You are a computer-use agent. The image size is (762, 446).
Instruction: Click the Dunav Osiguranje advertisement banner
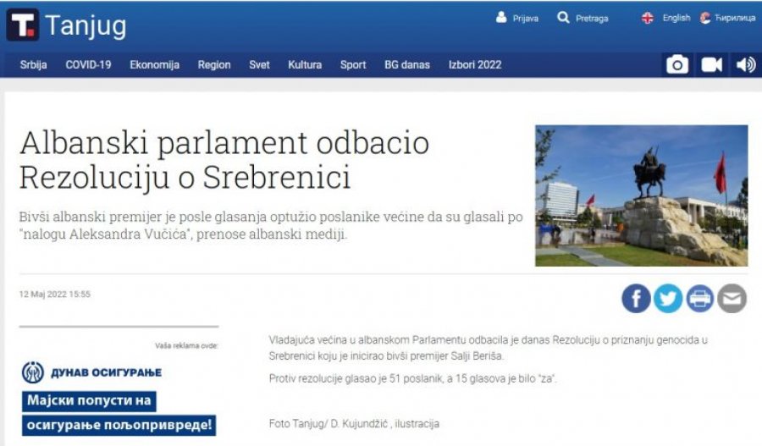pos(119,398)
